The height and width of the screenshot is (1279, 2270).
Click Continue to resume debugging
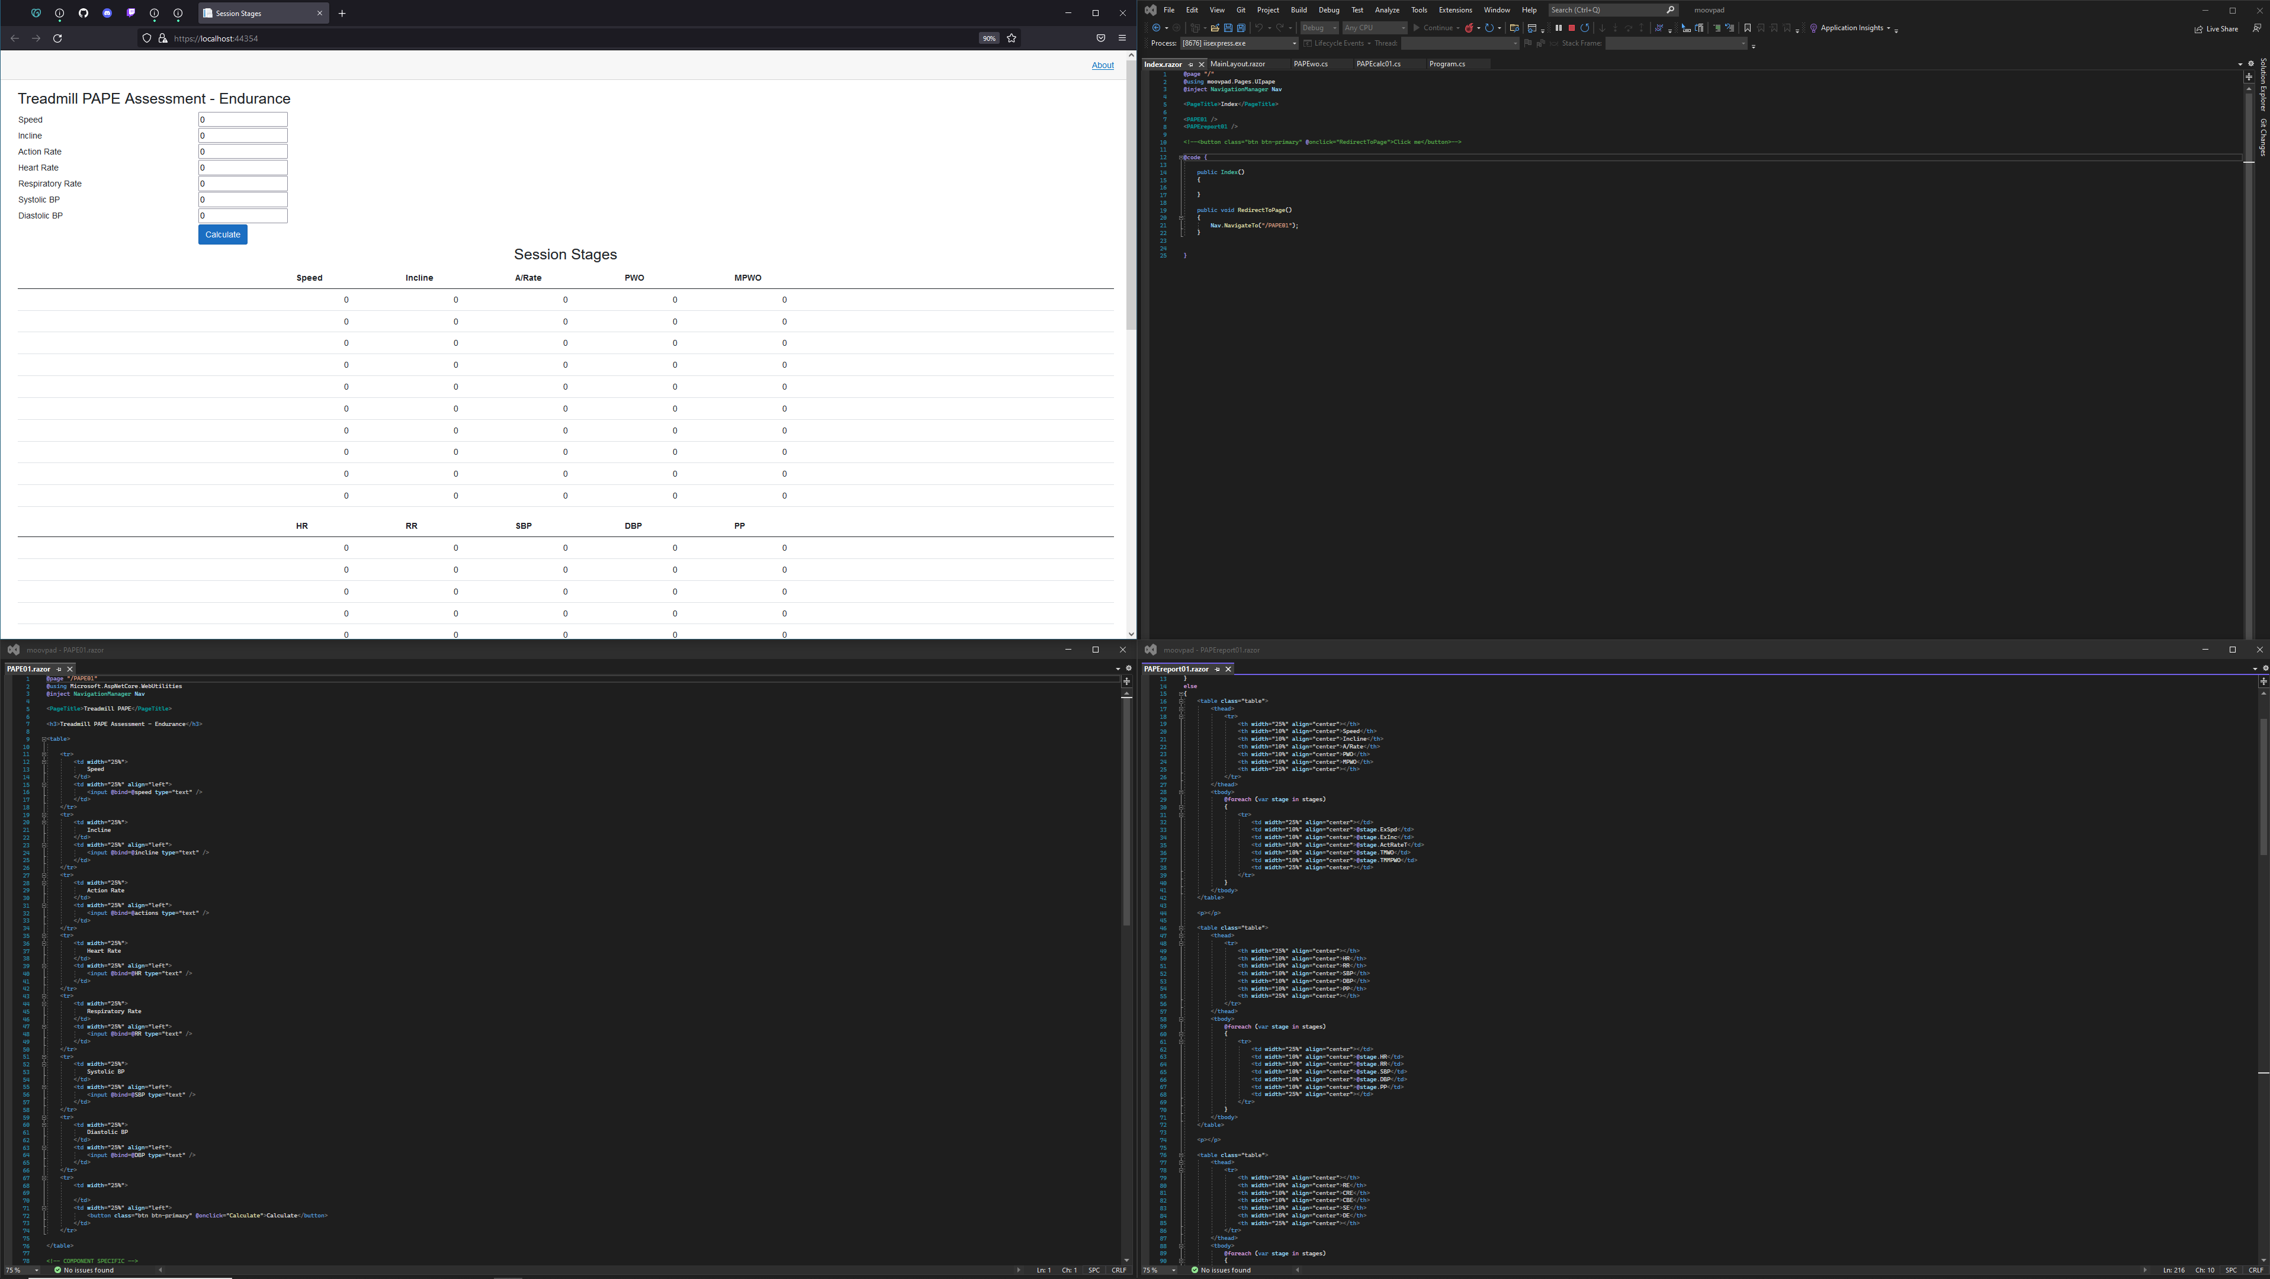1433,28
